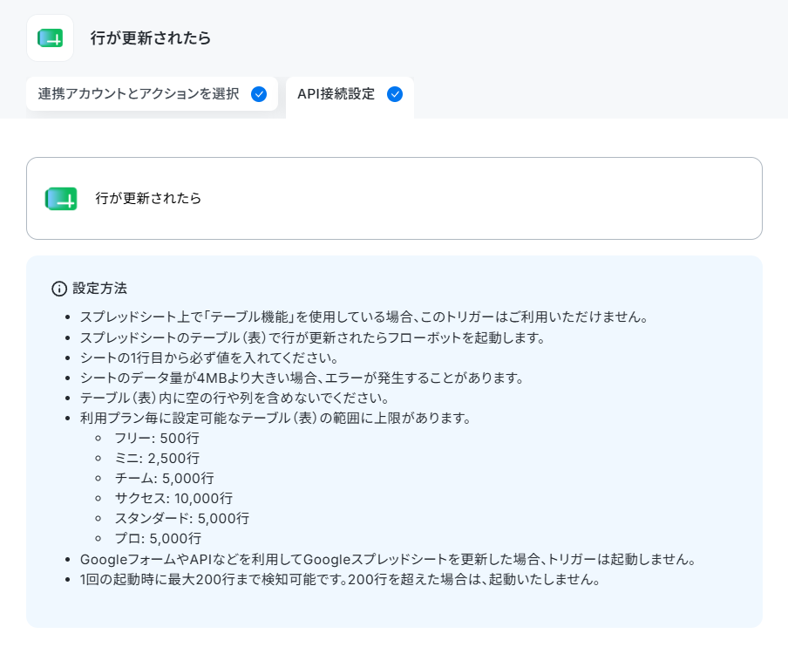Click the ミニ: 2,500行 plan entry

(157, 459)
